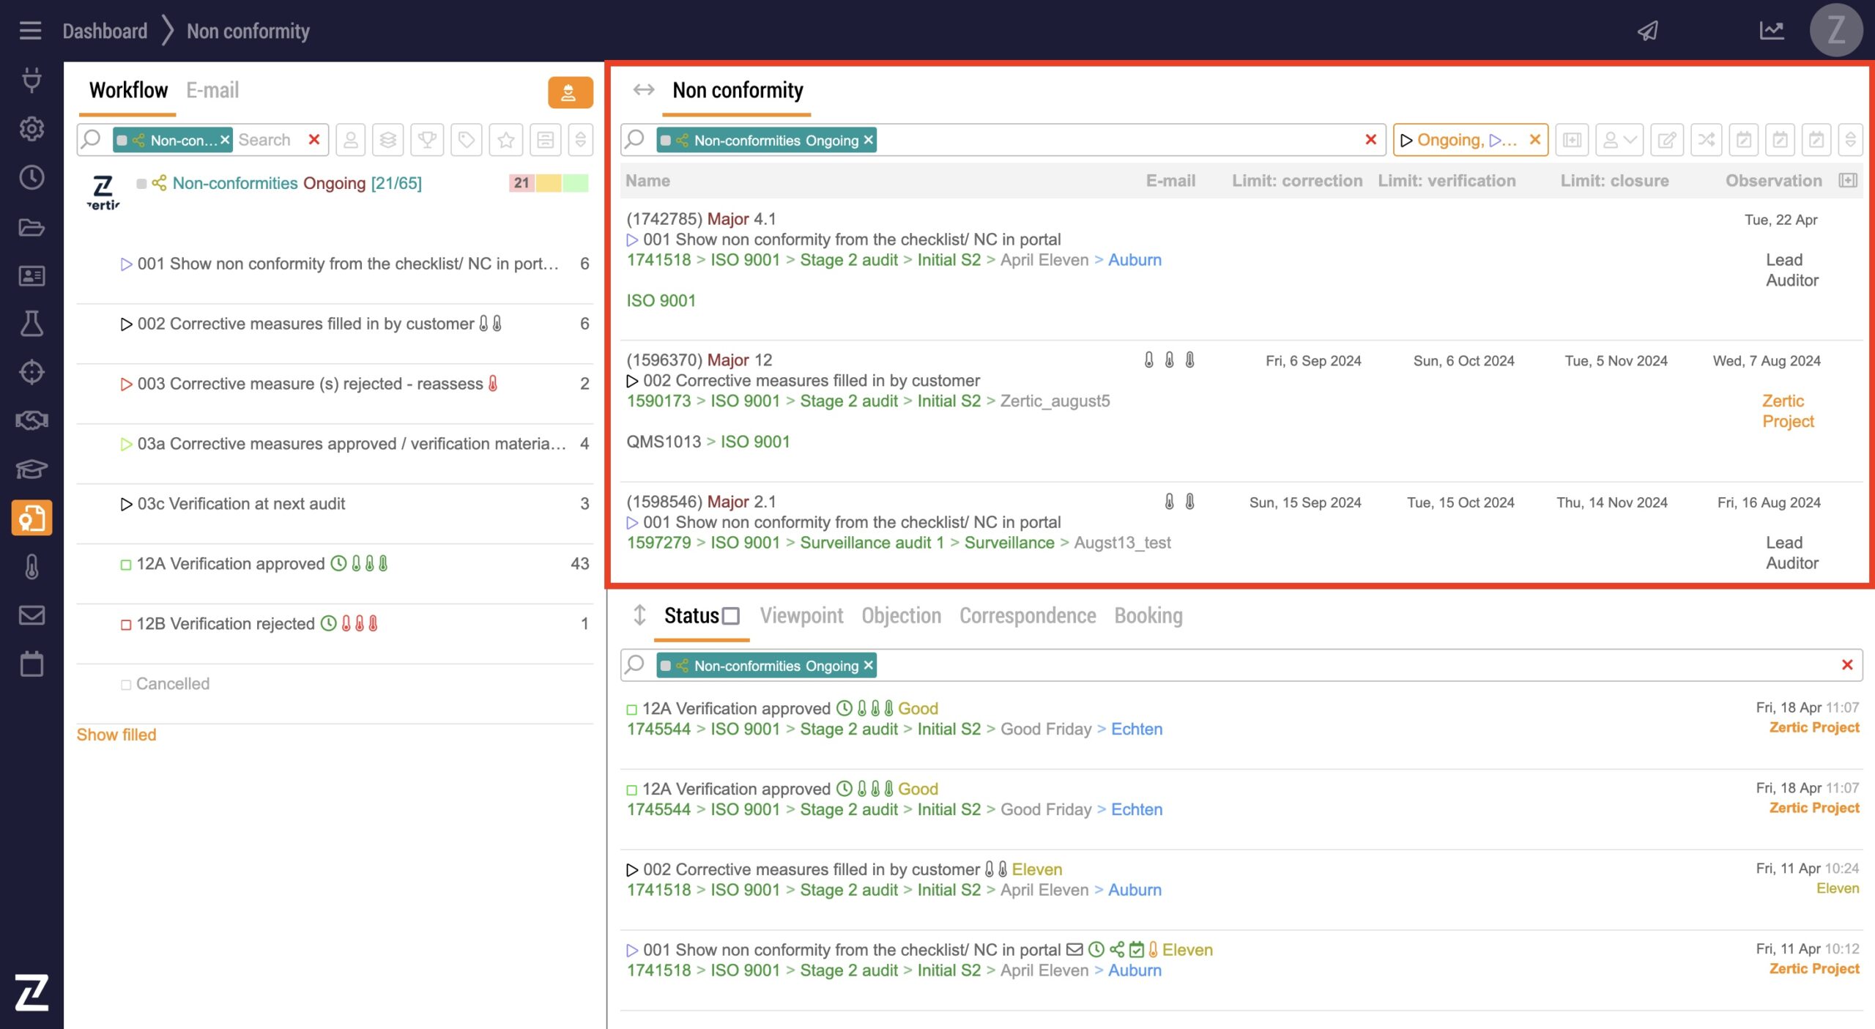Screen dimensions: 1875x1029
Task: Open the Correspondence tab
Action: pyautogui.click(x=1027, y=616)
